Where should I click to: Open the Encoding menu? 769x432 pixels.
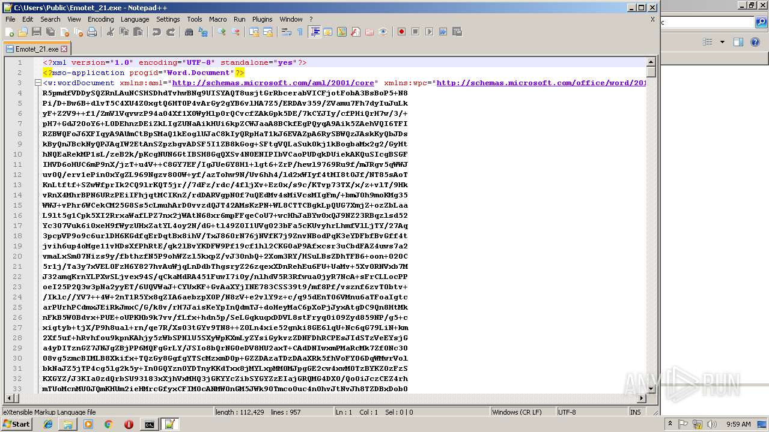(x=100, y=19)
